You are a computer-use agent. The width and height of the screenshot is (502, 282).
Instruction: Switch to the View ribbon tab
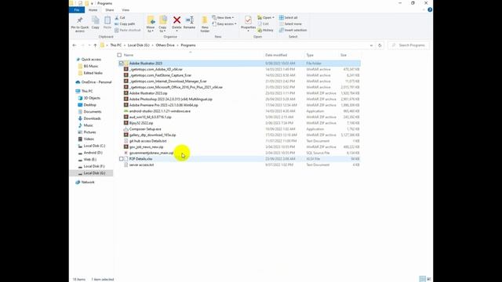pyautogui.click(x=125, y=10)
